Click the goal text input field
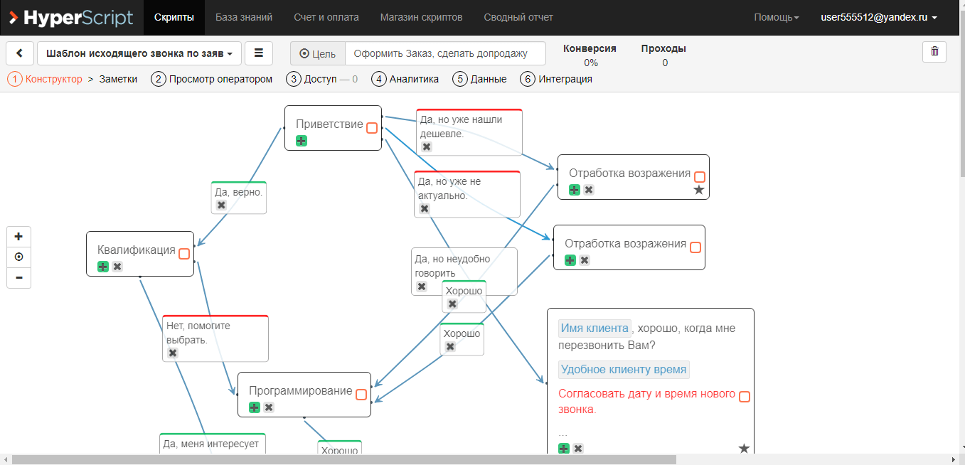The image size is (965, 465). point(445,53)
